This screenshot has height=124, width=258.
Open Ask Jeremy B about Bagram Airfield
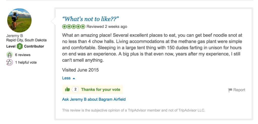(94, 99)
